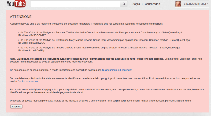Viewport: 211px width, 116px height.
Task: Expand the small arrow beside the username
Action: click(207, 4)
